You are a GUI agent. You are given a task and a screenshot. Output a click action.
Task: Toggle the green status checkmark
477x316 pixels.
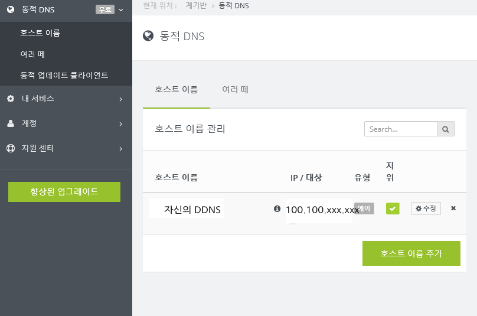pos(393,209)
